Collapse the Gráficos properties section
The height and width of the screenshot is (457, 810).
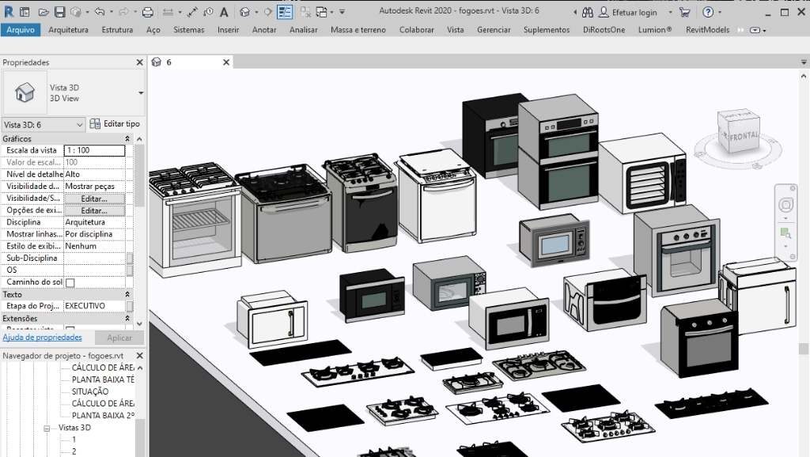(127, 139)
